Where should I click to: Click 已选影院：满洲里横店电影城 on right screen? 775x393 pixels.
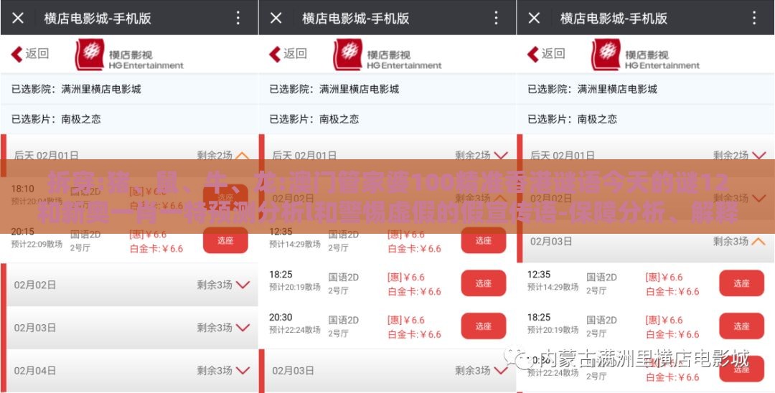pyautogui.click(x=592, y=90)
